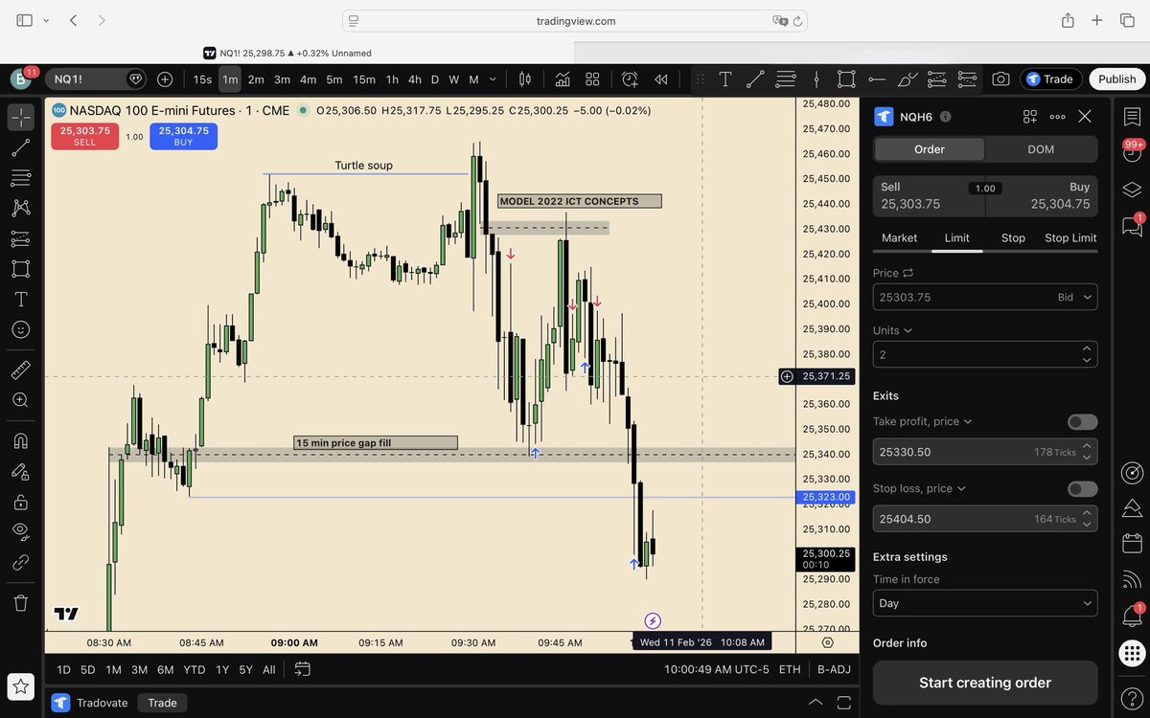The height and width of the screenshot is (718, 1150).
Task: Select the trend line tool in left sidebar
Action: [21, 147]
